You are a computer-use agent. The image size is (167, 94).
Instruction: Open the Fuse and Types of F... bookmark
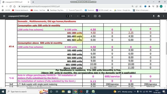pyautogui.click(x=74, y=10)
